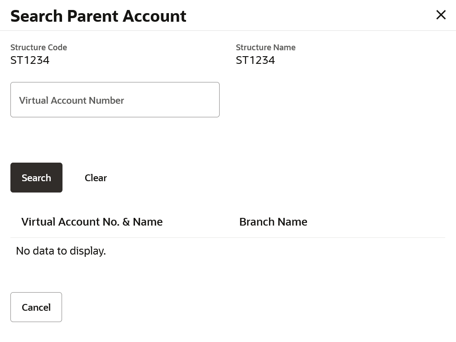This screenshot has width=456, height=342.
Task: Click the No data to display message
Action: pyautogui.click(x=61, y=250)
